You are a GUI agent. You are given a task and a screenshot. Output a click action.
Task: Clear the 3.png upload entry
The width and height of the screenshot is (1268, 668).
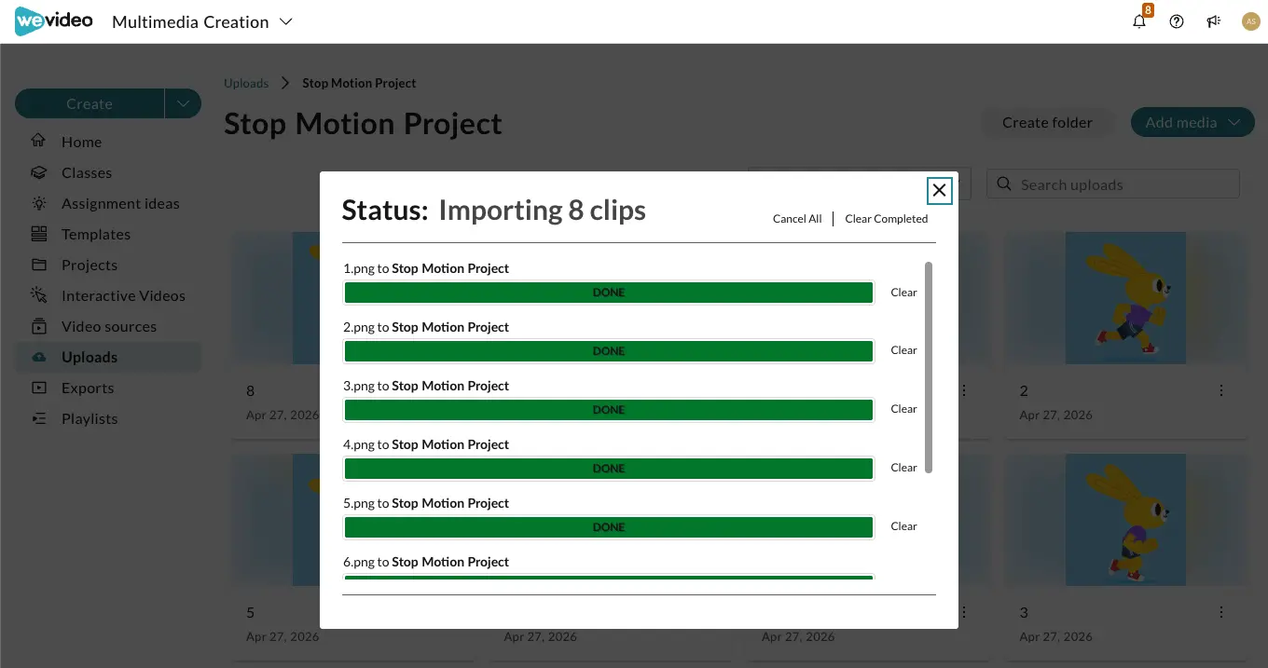[x=903, y=409]
